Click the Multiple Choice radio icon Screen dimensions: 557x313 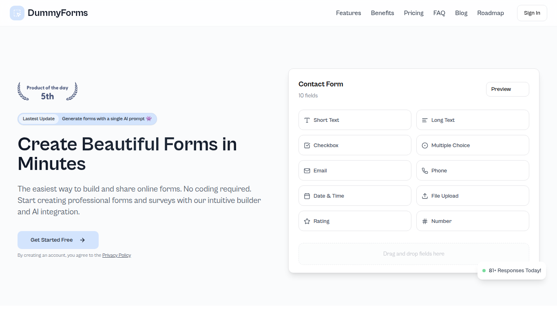(425, 145)
